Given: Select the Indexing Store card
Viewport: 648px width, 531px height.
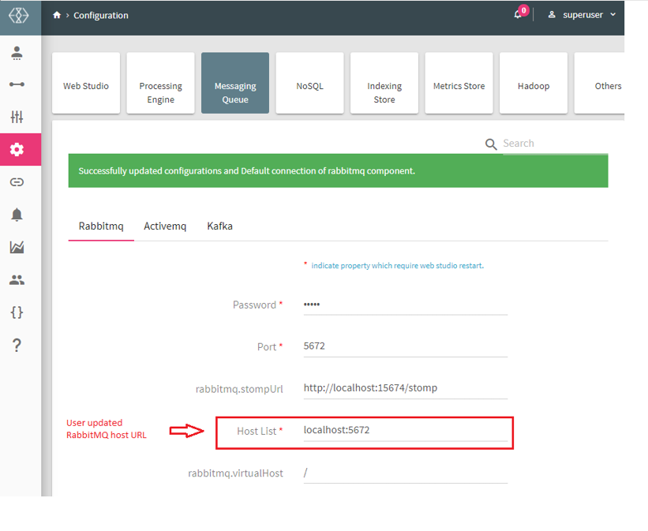Looking at the screenshot, I should click(x=384, y=83).
